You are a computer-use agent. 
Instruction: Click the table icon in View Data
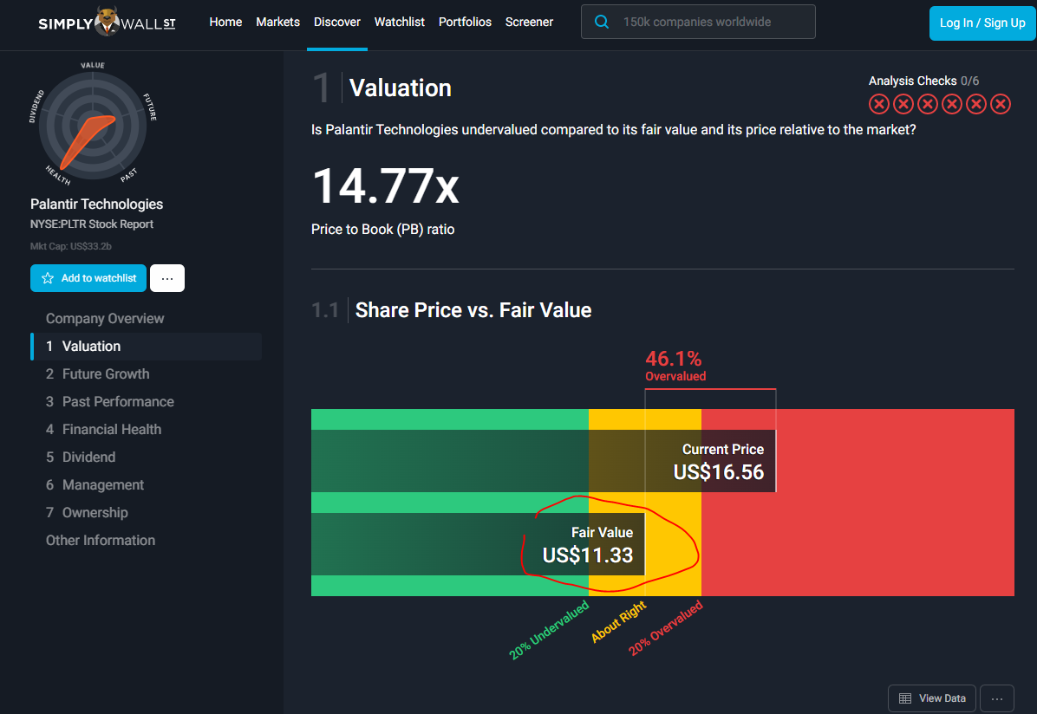(x=905, y=698)
